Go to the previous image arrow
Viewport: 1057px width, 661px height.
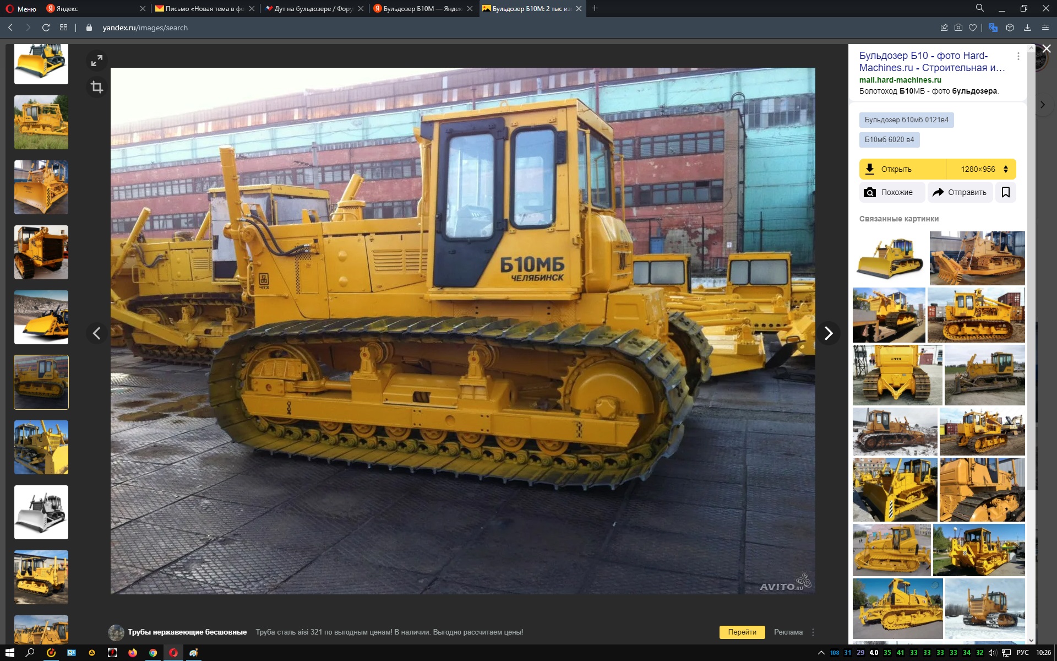tap(97, 333)
